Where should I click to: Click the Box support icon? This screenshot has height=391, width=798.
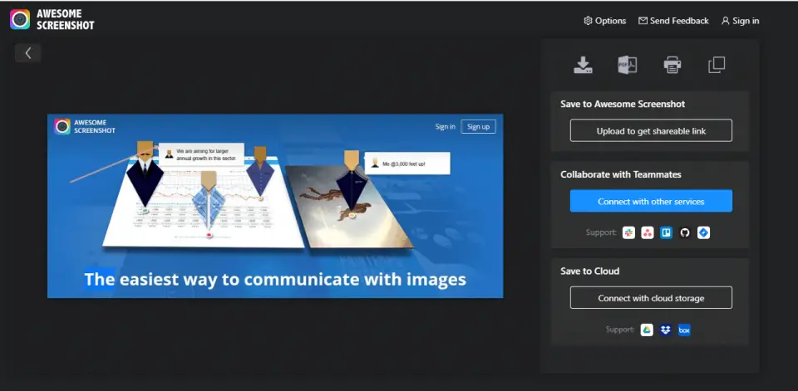pos(684,330)
